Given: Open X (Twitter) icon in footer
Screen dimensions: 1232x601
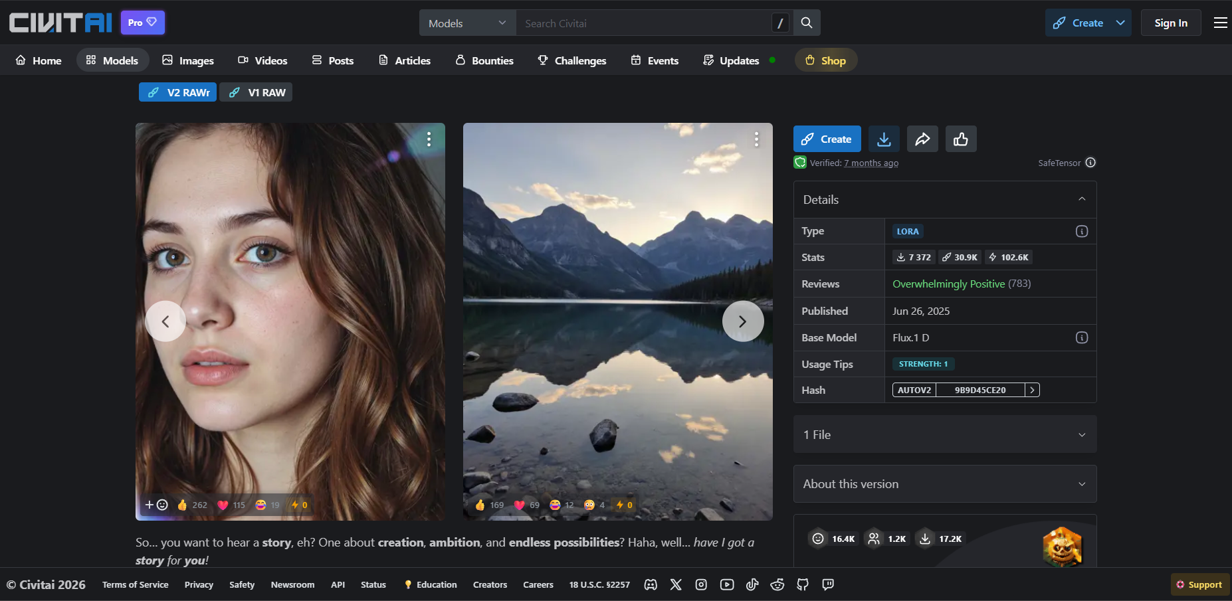Looking at the screenshot, I should coord(676,584).
